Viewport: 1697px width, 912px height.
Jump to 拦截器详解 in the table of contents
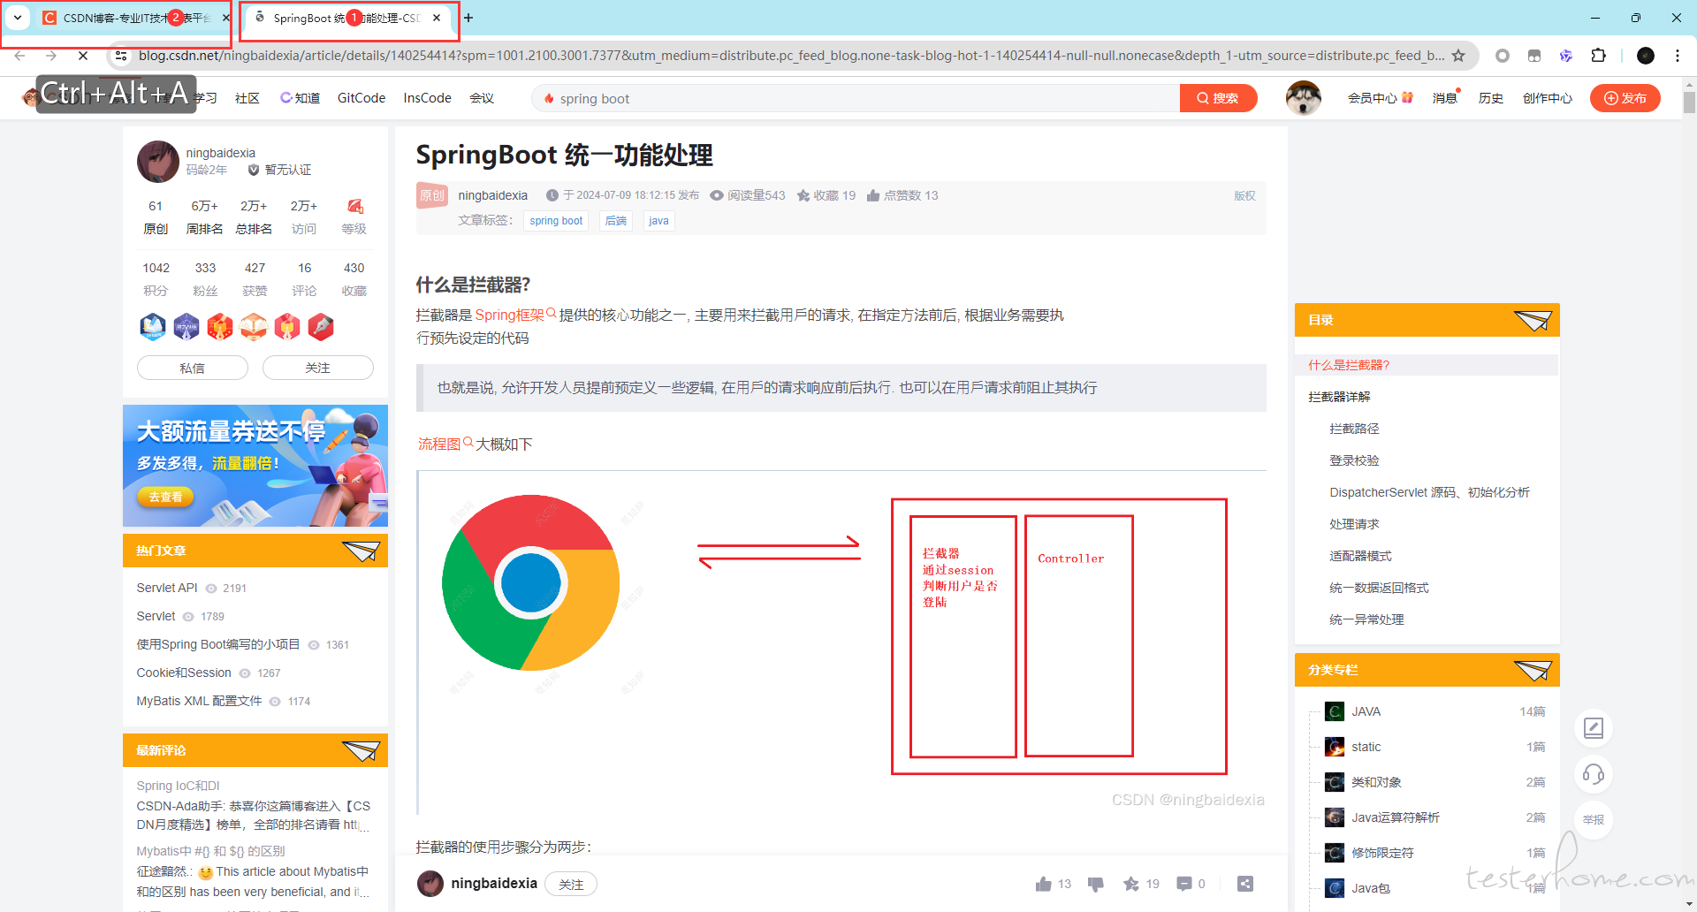[x=1339, y=397]
